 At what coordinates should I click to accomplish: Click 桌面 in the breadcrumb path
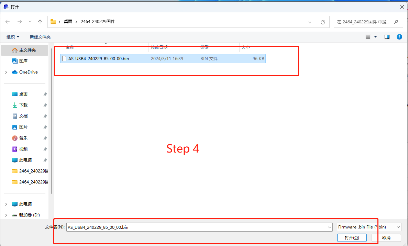[68, 21]
